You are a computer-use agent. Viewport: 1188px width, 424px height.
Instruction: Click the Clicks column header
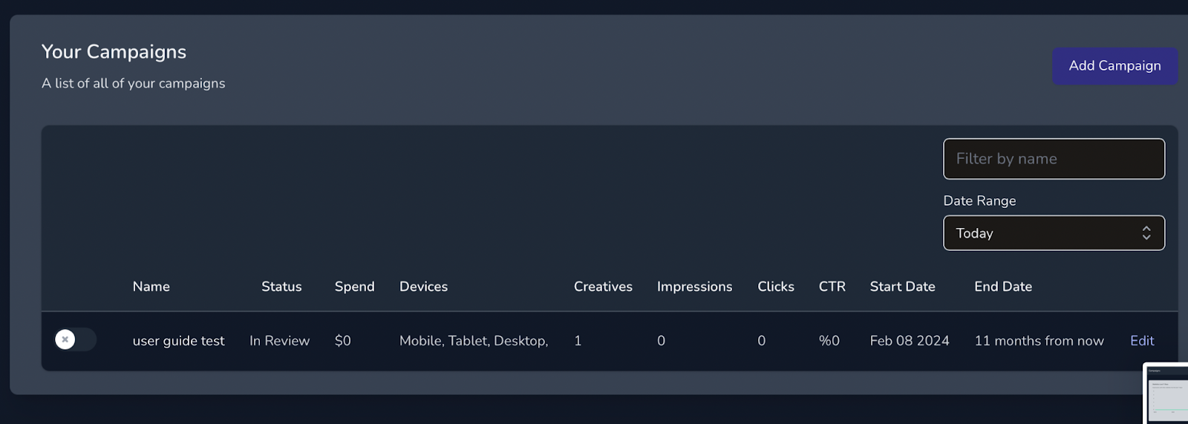click(775, 287)
